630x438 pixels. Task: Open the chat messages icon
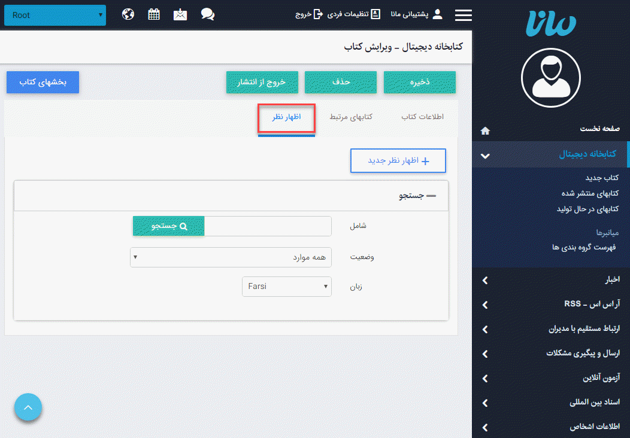(208, 14)
